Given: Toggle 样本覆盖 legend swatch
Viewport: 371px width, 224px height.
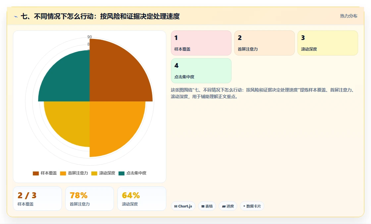Looking at the screenshot, I should click(36, 173).
